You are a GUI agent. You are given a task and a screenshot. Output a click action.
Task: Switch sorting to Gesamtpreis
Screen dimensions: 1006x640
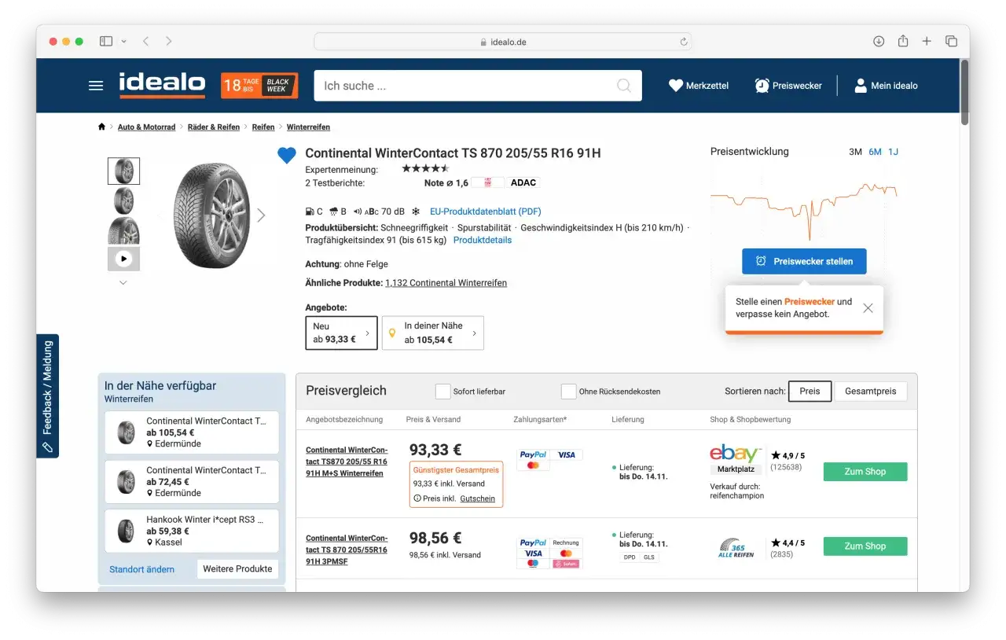point(870,391)
